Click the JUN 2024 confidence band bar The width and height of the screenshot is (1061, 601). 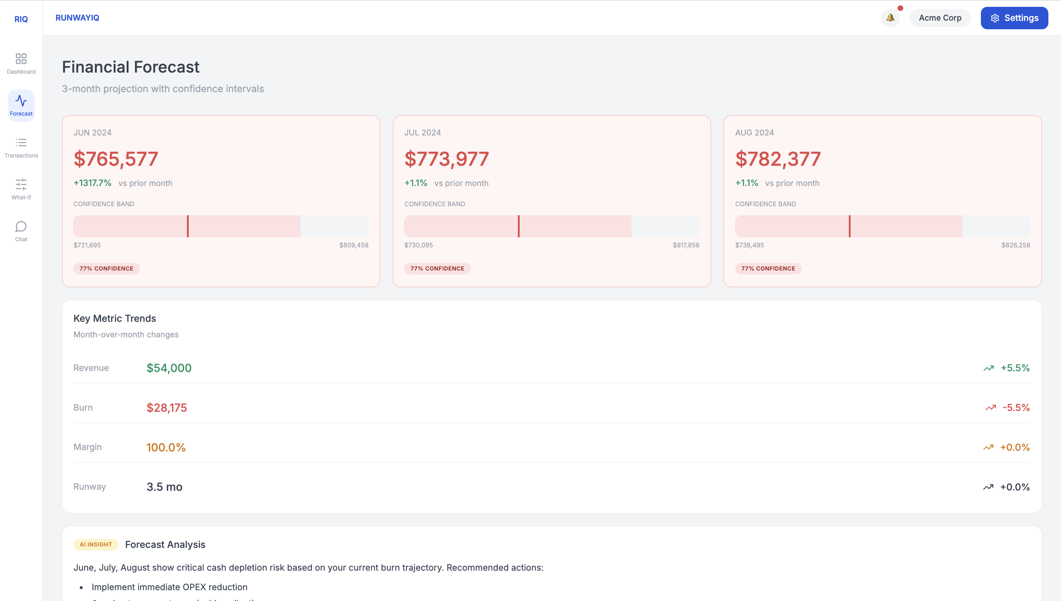point(221,226)
